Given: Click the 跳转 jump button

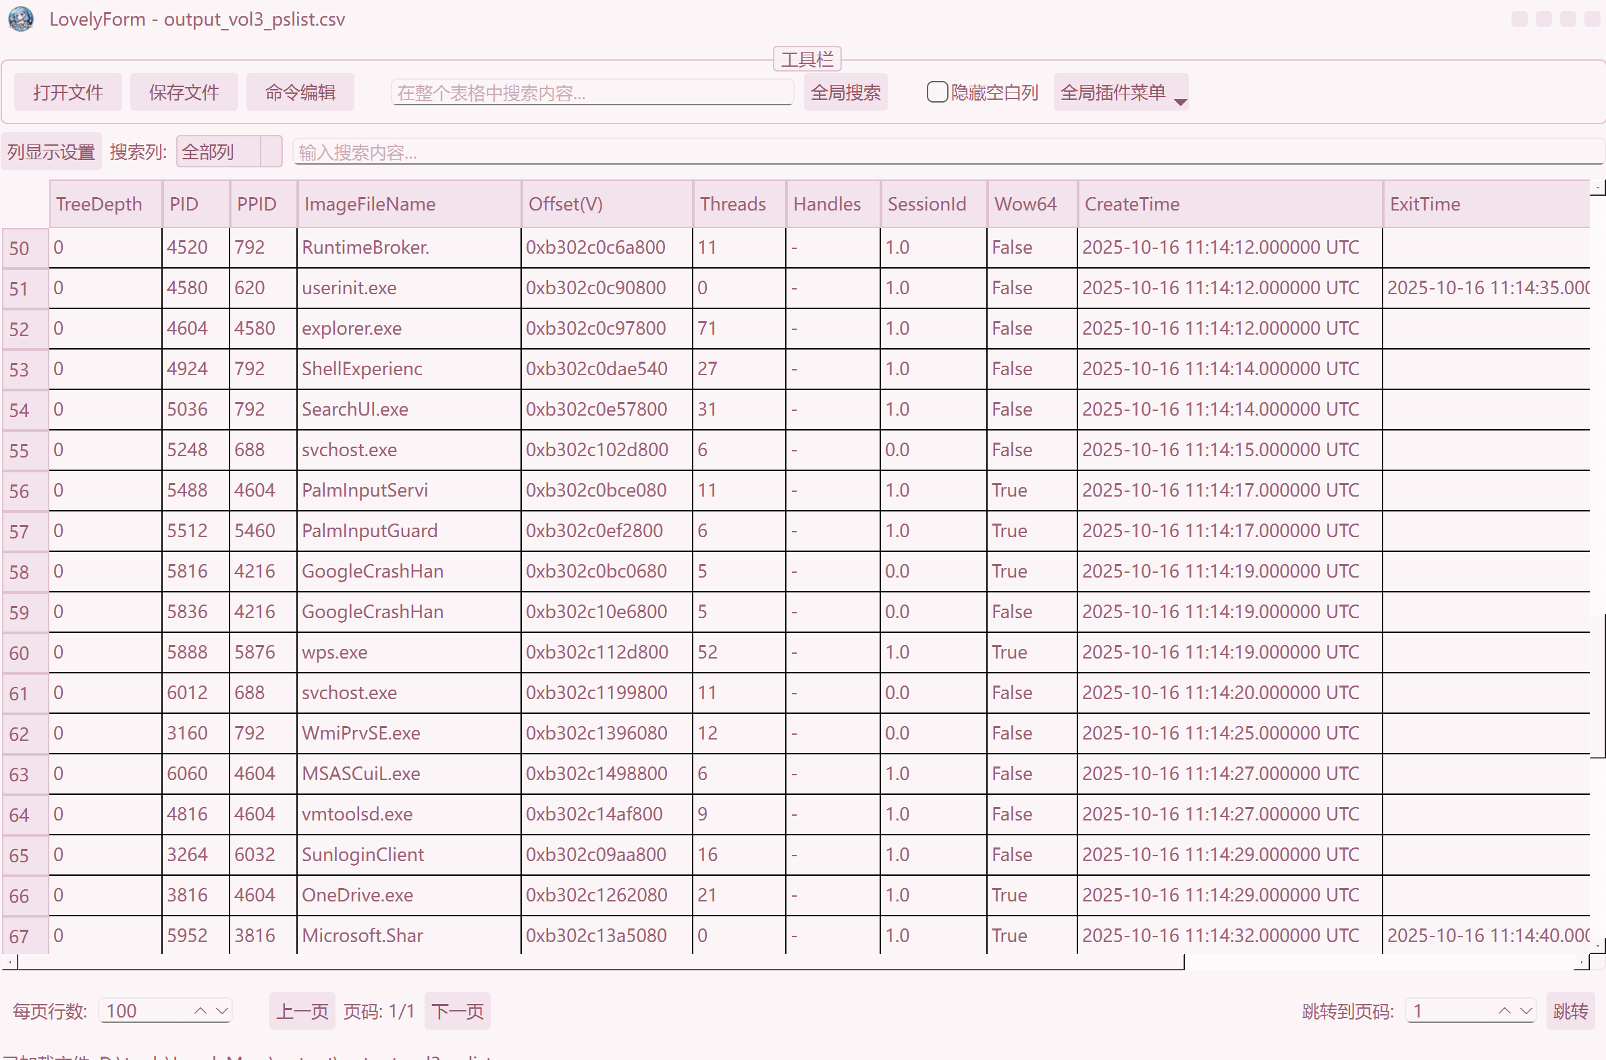Looking at the screenshot, I should 1570,1011.
